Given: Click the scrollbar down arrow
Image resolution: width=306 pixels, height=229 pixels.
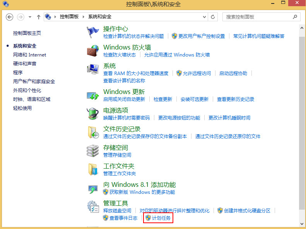Looking at the screenshot, I should click(x=302, y=224).
